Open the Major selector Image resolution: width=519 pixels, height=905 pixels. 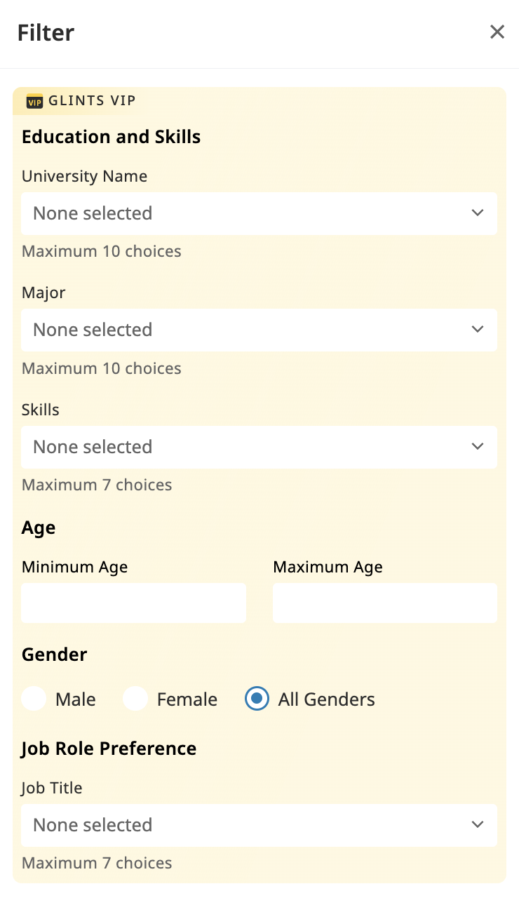tap(259, 330)
